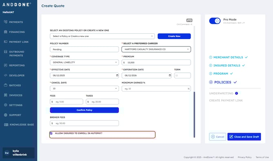The image size is (273, 161).
Task: Click the Cancel button
Action: click(x=218, y=137)
